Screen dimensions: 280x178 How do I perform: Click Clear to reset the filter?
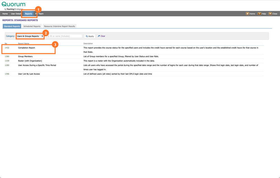pyautogui.click(x=102, y=36)
